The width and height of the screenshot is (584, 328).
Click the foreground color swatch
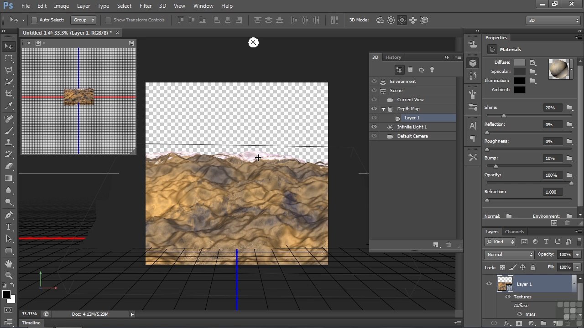click(x=6, y=295)
